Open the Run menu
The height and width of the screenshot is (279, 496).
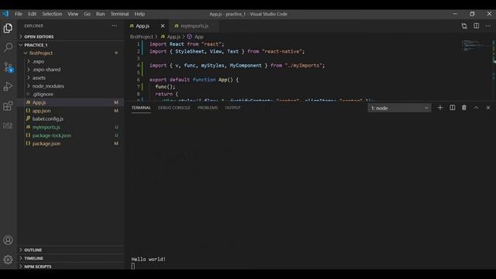(x=100, y=14)
